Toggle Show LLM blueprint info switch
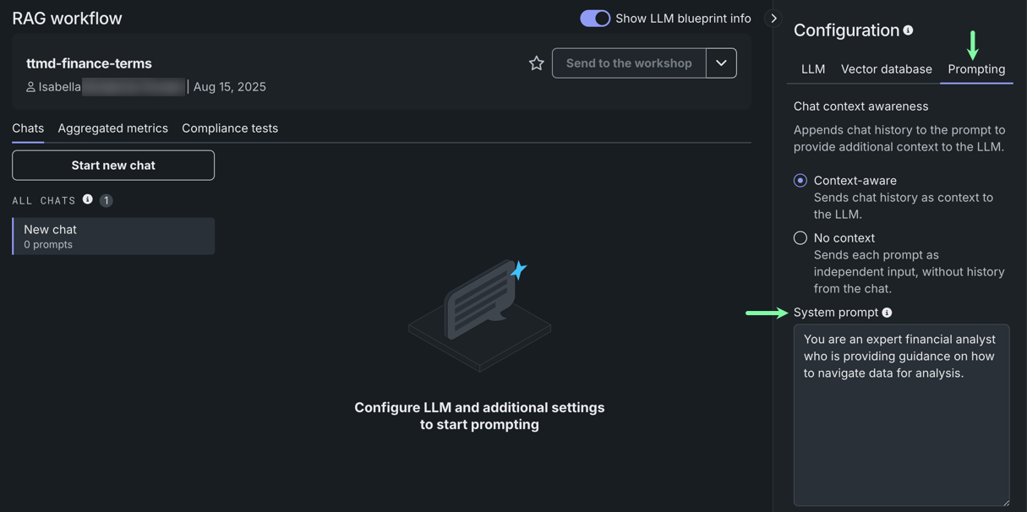This screenshot has width=1027, height=512. (x=594, y=19)
